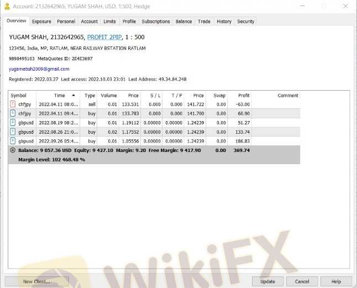Toggle the sort arrow on Time column
The image size is (357, 288).
click(x=73, y=95)
